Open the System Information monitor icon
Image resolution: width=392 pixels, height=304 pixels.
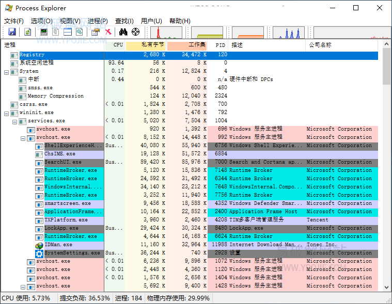tap(44, 32)
